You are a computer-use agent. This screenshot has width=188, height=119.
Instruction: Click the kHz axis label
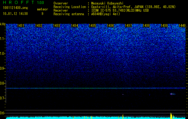[3, 24]
